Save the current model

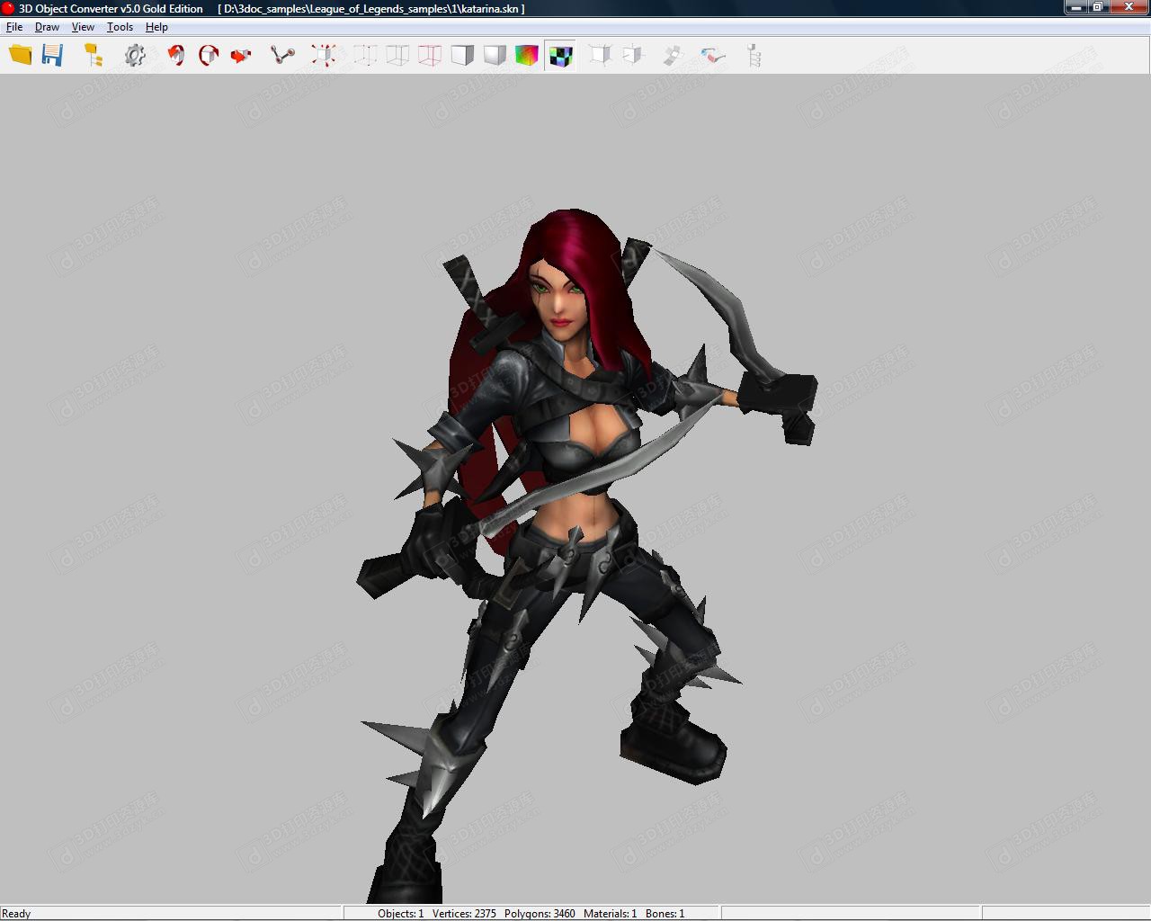(53, 55)
